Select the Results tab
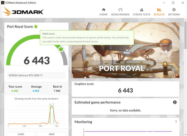The image size is (187, 136). coord(159,12)
